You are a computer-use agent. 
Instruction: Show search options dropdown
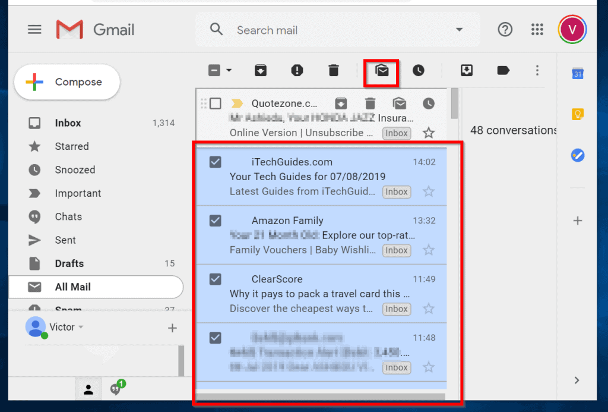[x=459, y=30]
